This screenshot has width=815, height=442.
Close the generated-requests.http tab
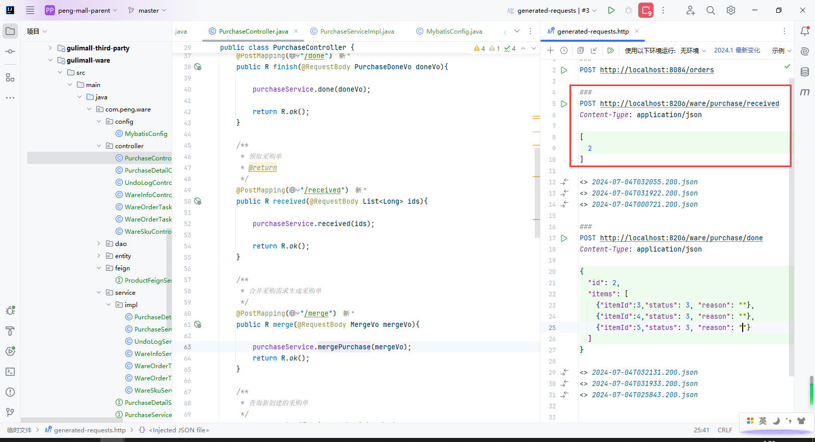[636, 32]
